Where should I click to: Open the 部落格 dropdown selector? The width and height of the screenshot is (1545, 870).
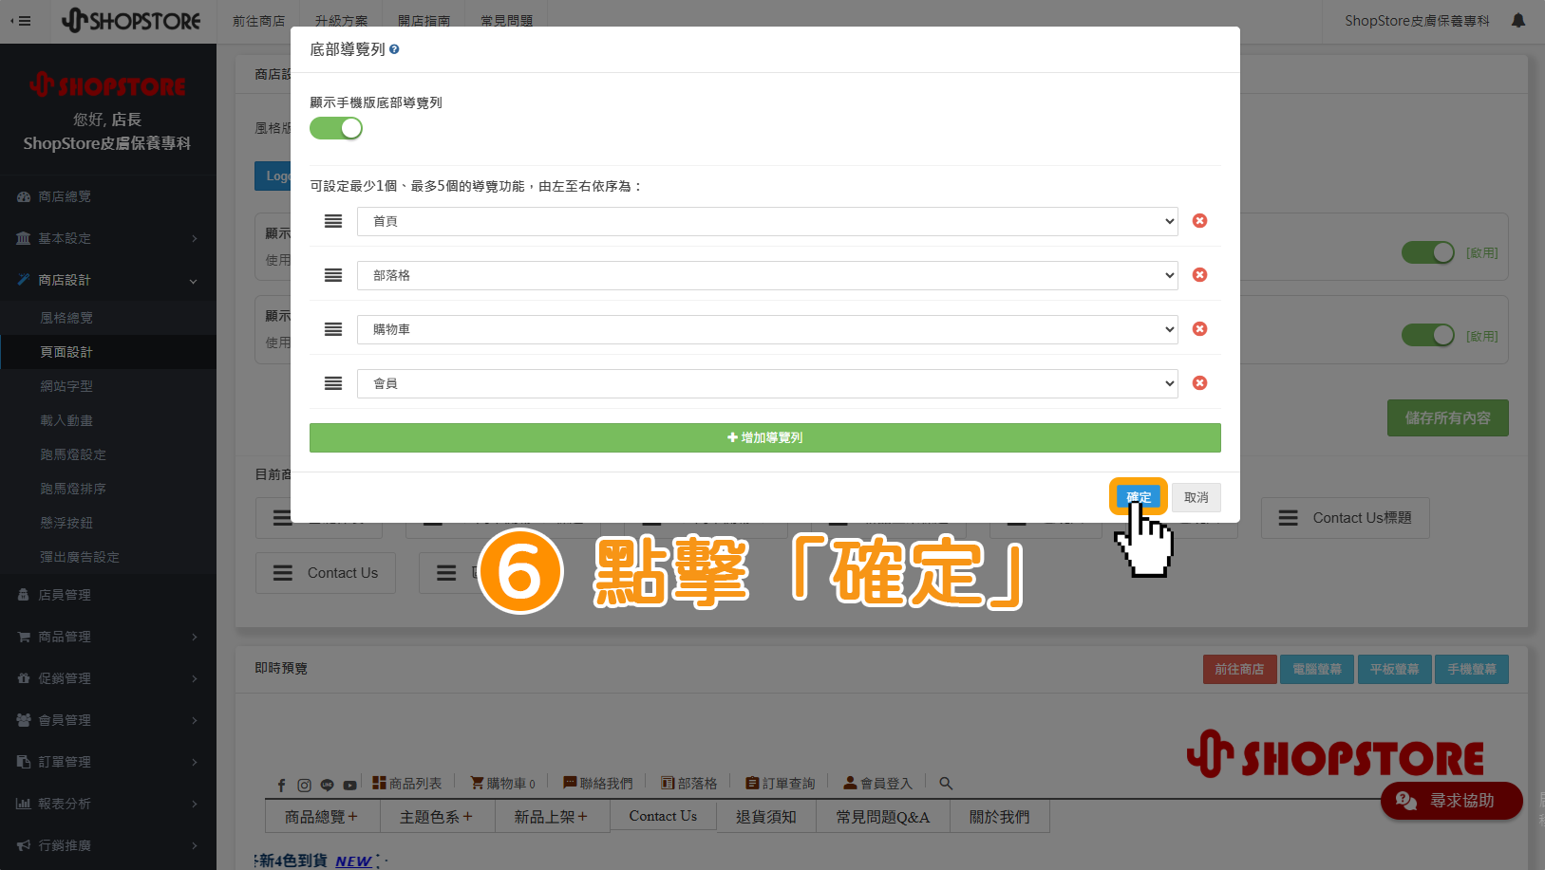[x=767, y=275]
